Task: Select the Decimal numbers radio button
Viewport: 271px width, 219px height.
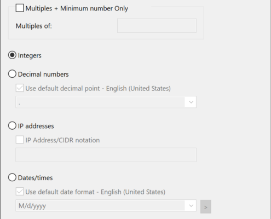Action: point(12,74)
